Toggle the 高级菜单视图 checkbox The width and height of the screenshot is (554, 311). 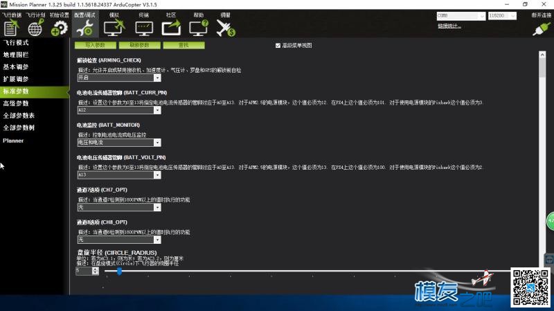click(278, 46)
